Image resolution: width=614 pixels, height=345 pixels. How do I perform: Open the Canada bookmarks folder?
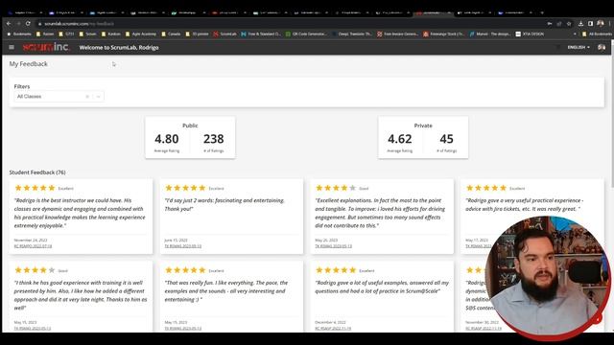[171, 34]
